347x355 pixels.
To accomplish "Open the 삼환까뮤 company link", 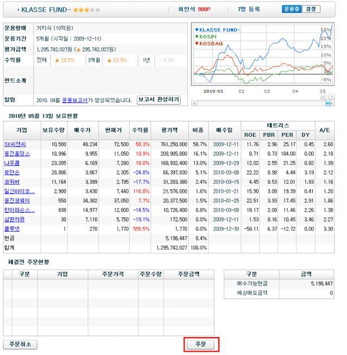I will coord(15,219).
